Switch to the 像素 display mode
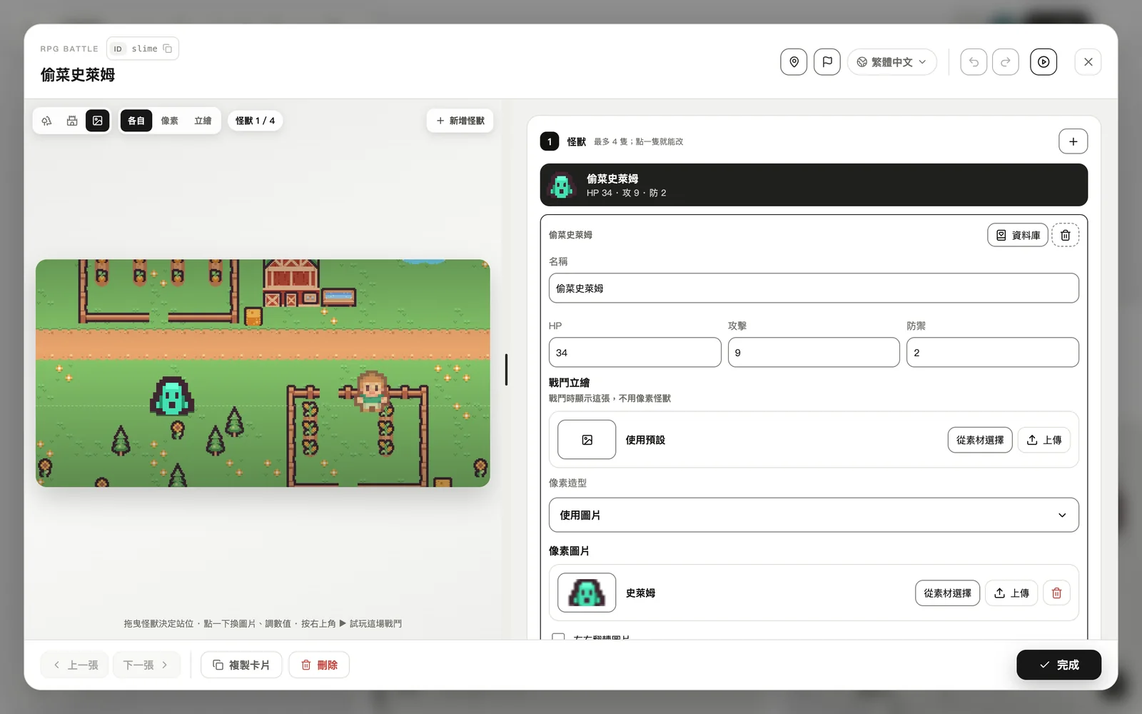The image size is (1142, 714). (x=170, y=121)
